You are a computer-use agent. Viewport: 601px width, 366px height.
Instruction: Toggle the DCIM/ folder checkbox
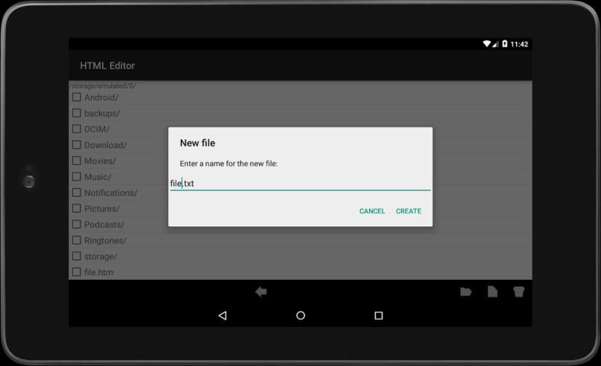(x=76, y=129)
